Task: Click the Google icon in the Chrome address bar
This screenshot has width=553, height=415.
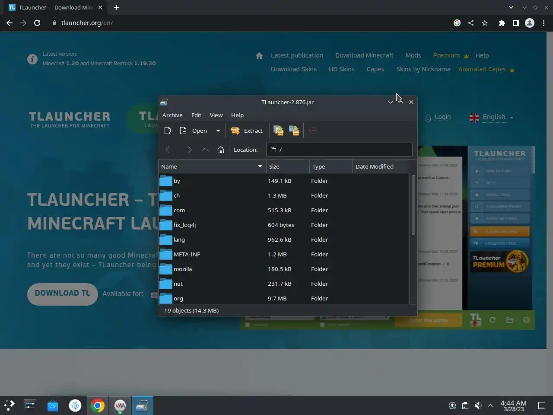Action: click(457, 23)
